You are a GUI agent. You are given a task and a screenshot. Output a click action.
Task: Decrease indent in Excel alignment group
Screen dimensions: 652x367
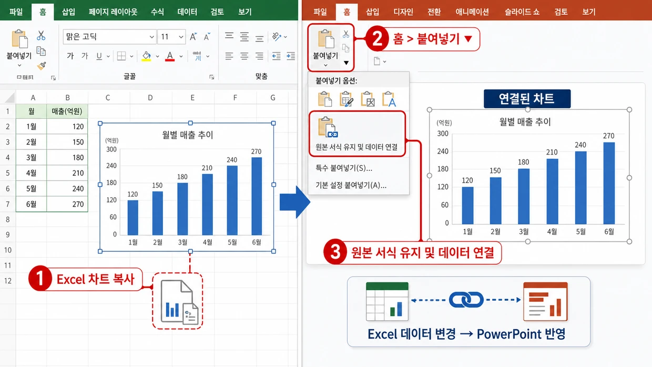(x=277, y=56)
